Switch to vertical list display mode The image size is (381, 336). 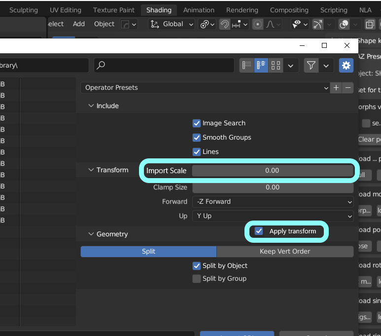coord(246,65)
